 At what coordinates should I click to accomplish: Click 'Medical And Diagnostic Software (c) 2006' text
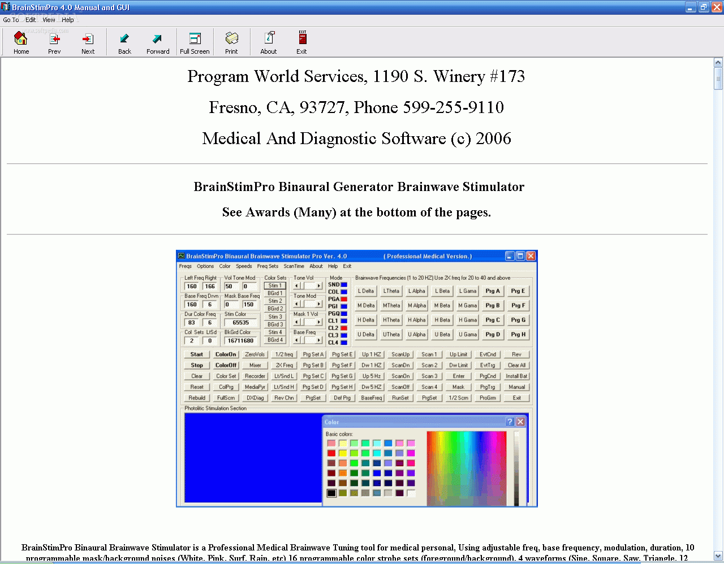(357, 138)
